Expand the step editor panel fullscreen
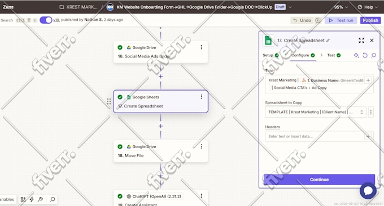Viewport: 384px width, 206px height. [x=361, y=41]
